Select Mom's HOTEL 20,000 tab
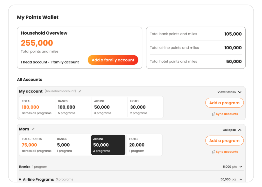Image resolution: width=262 pixels, height=187 pixels. click(x=144, y=145)
